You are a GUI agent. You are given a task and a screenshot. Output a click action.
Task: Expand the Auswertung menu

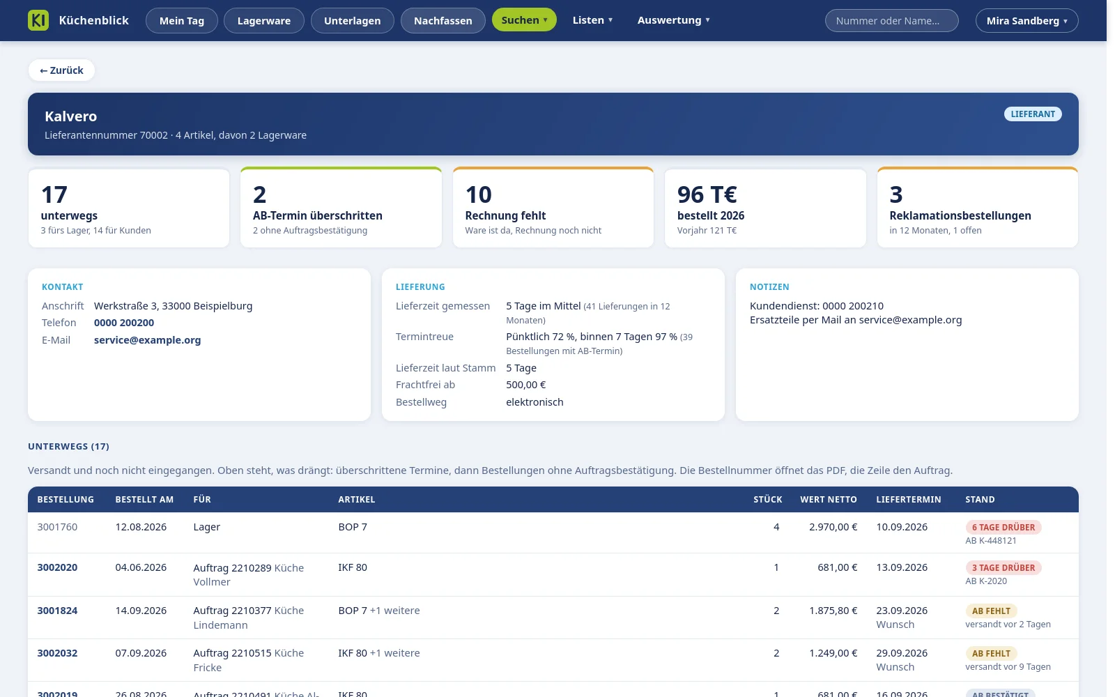[673, 20]
